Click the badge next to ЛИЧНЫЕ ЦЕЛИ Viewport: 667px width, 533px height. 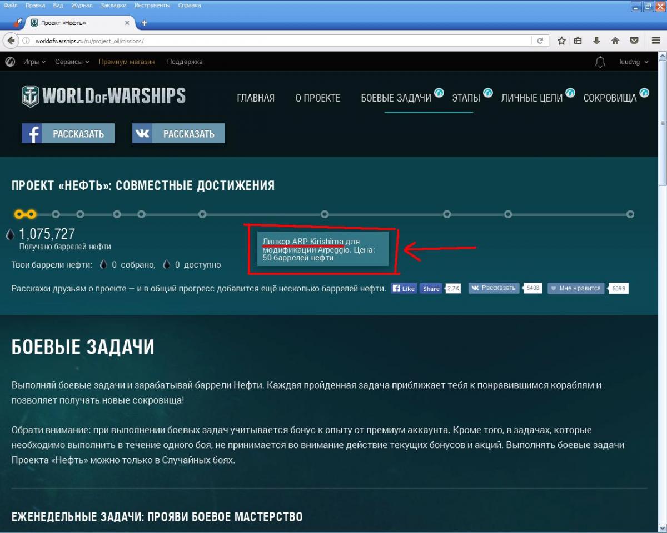click(570, 92)
